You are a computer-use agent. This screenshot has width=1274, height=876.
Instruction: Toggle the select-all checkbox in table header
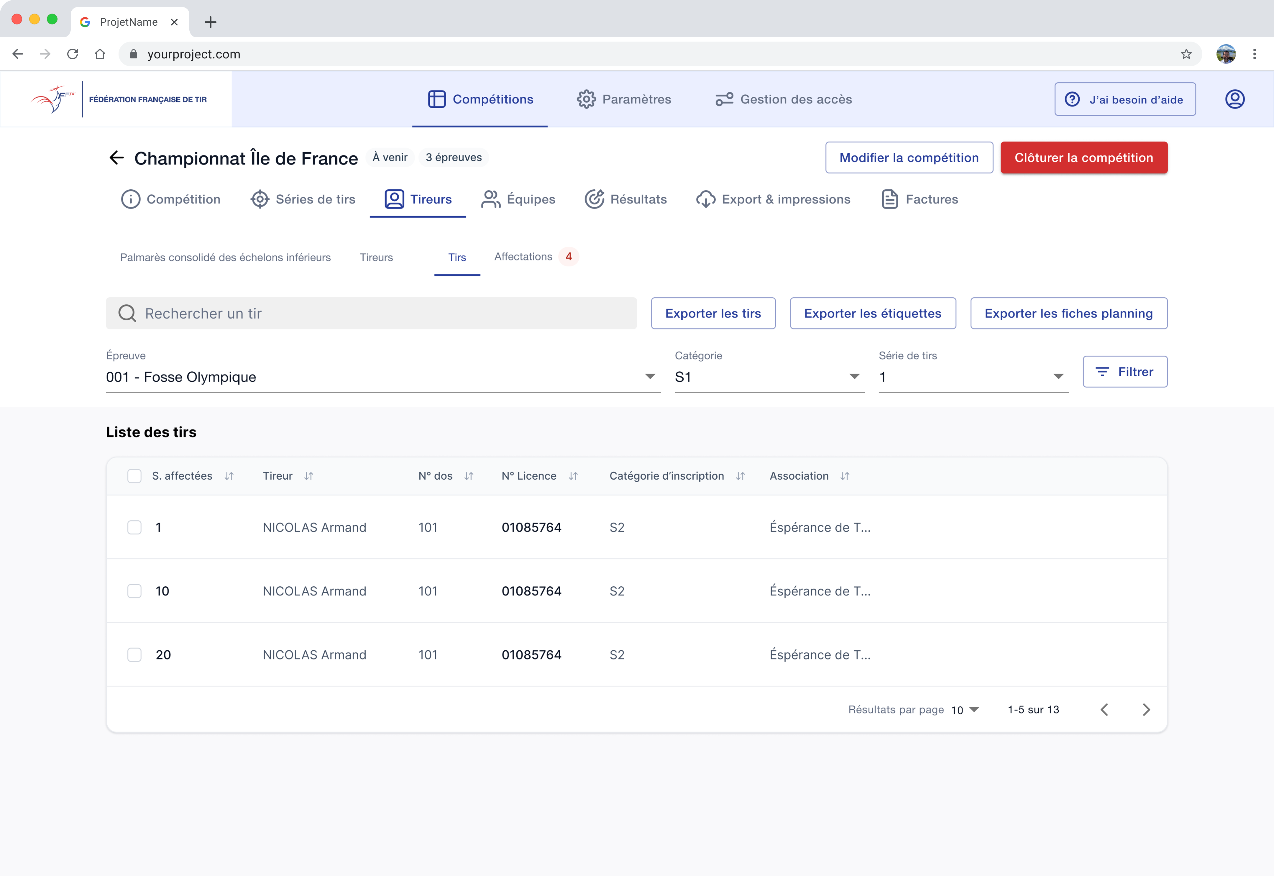pos(134,476)
